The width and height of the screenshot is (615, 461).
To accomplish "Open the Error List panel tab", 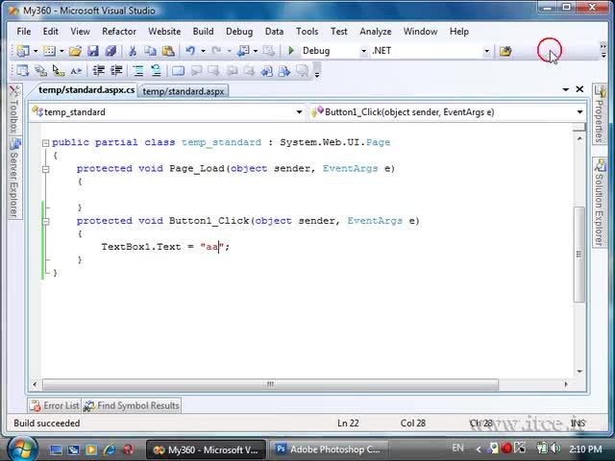I will (x=55, y=405).
